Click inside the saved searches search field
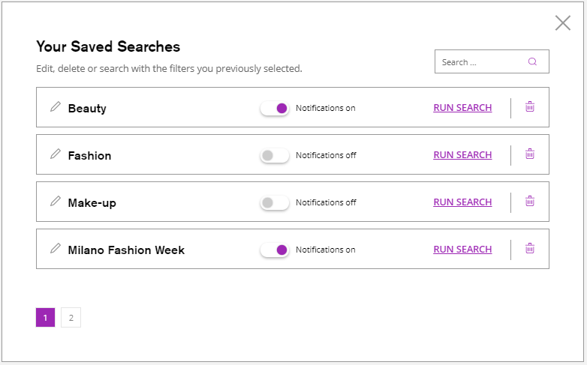The image size is (587, 365). pos(480,62)
